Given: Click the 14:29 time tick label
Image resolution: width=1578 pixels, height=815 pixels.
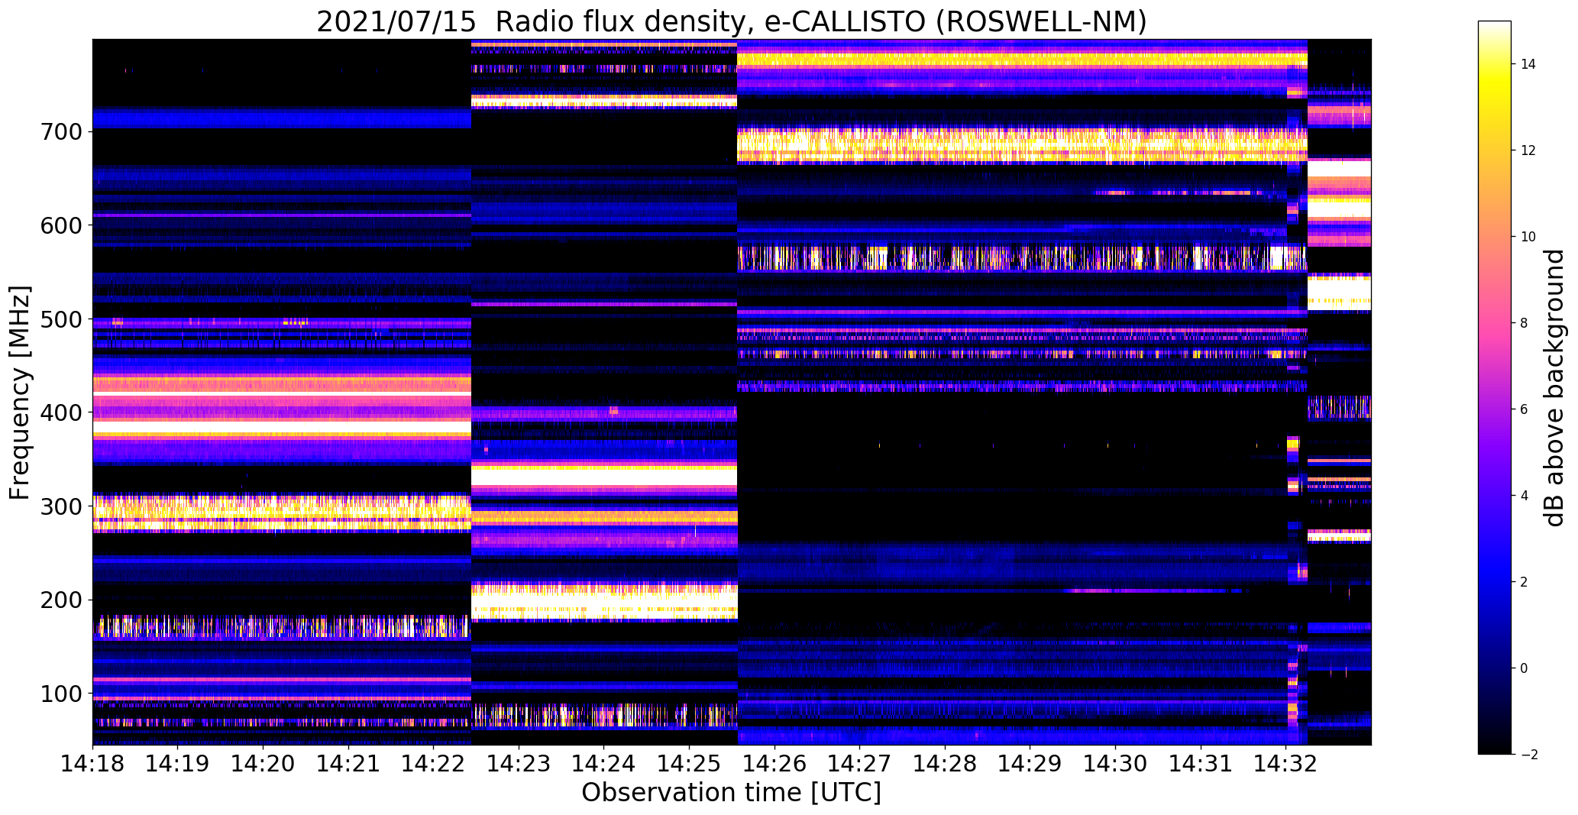Looking at the screenshot, I should (x=1030, y=763).
